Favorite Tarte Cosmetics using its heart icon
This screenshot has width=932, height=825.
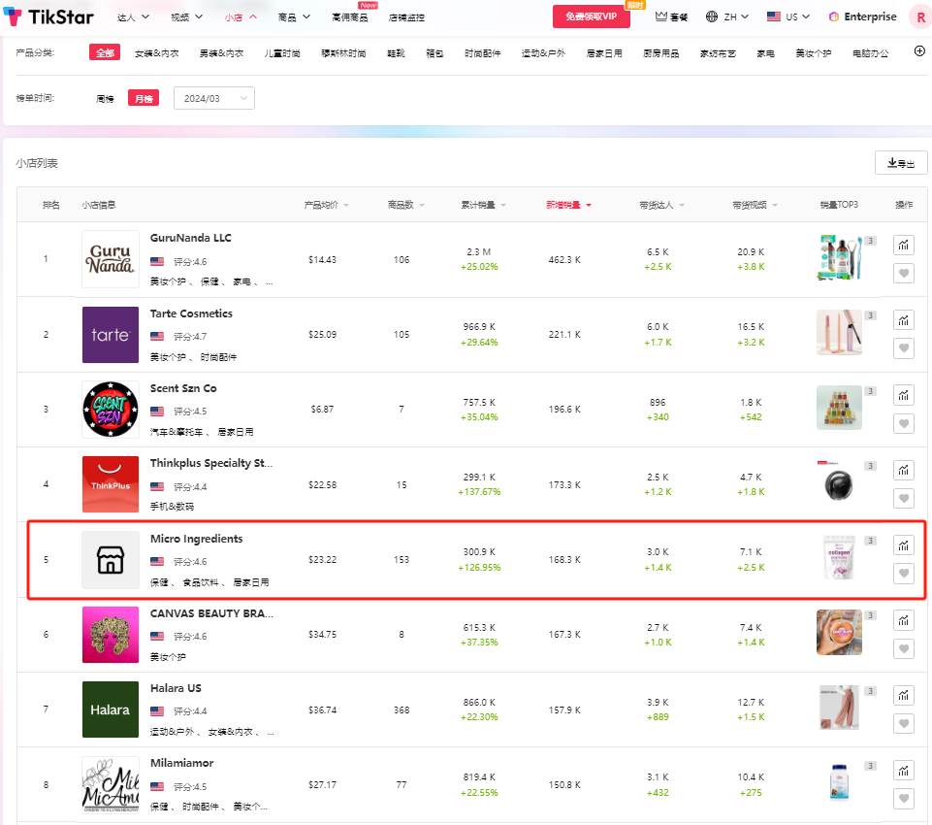(x=903, y=348)
